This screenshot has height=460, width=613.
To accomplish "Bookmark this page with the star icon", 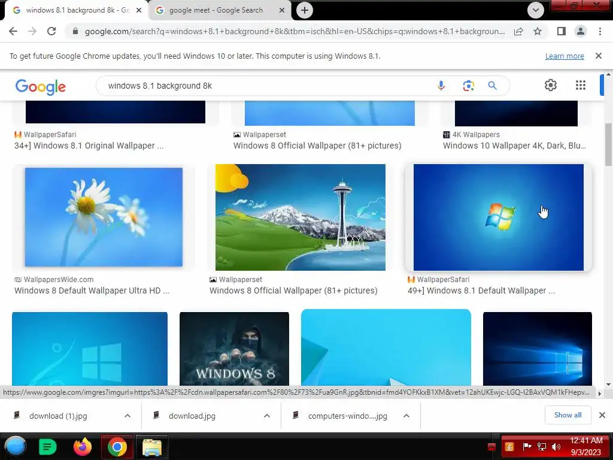I will tap(538, 31).
